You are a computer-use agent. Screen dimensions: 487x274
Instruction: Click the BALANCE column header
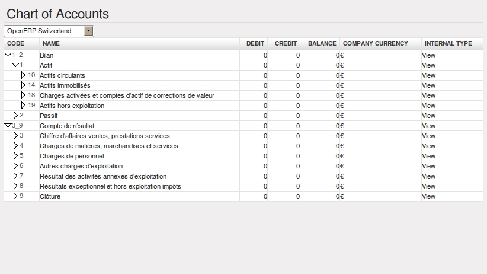tap(322, 44)
